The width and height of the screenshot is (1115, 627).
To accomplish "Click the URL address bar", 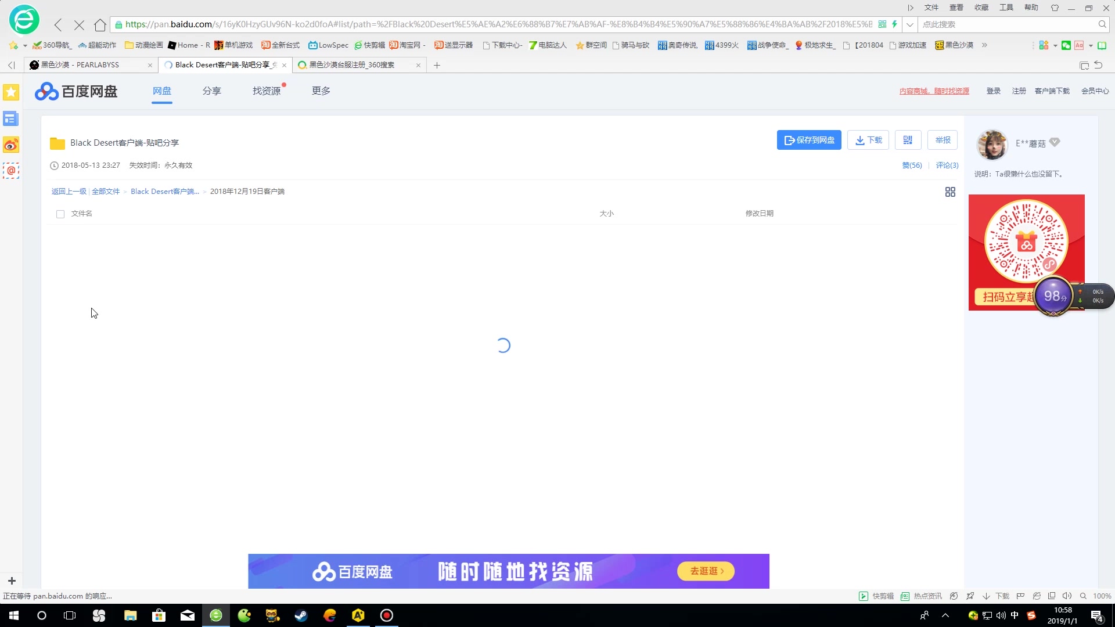I will (x=498, y=24).
